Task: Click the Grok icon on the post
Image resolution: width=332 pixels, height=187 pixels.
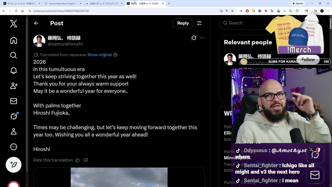Action: coord(194,38)
